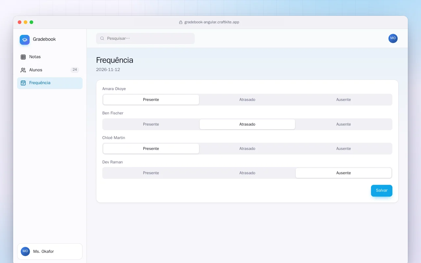Click the Gradebook graduation cap logo
The image size is (421, 263).
tap(25, 40)
